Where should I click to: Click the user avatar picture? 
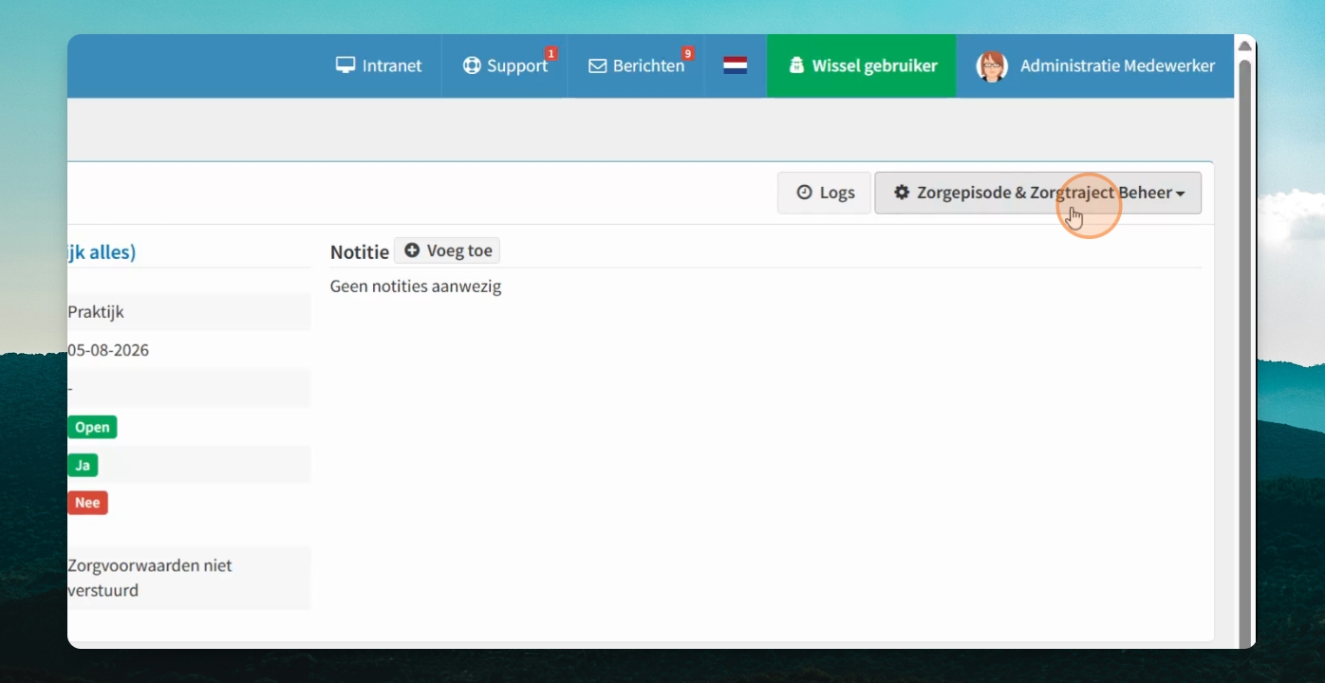tap(992, 66)
